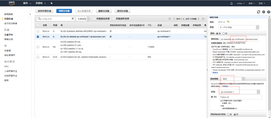271x118 pixels.
Task: Select 否 for the 别名 radio option
Action: click(x=224, y=33)
